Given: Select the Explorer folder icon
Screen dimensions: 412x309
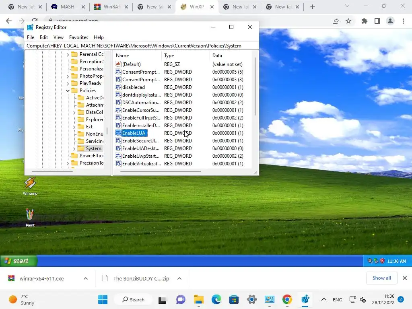Looking at the screenshot, I should [81, 119].
